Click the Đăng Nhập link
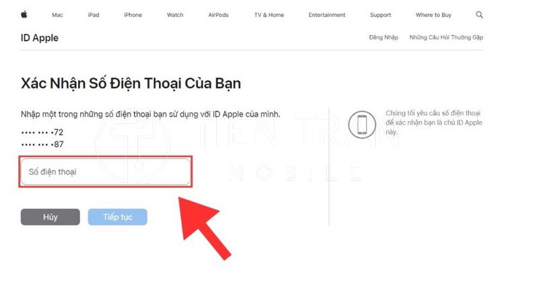The image size is (539, 303). click(x=383, y=38)
